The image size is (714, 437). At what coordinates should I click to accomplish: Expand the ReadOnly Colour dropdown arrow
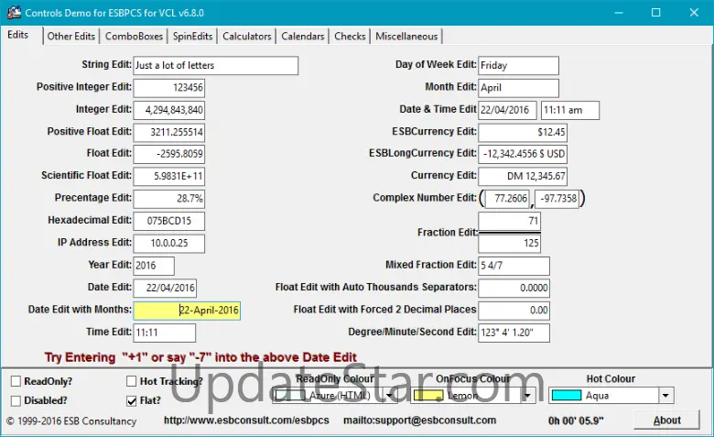(x=389, y=396)
